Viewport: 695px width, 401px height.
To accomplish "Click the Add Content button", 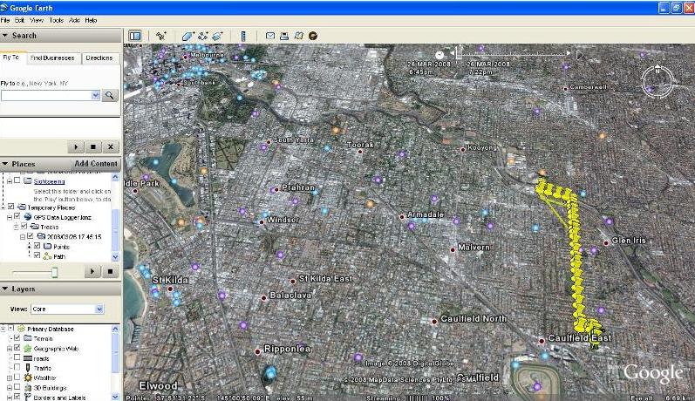I will pyautogui.click(x=96, y=164).
